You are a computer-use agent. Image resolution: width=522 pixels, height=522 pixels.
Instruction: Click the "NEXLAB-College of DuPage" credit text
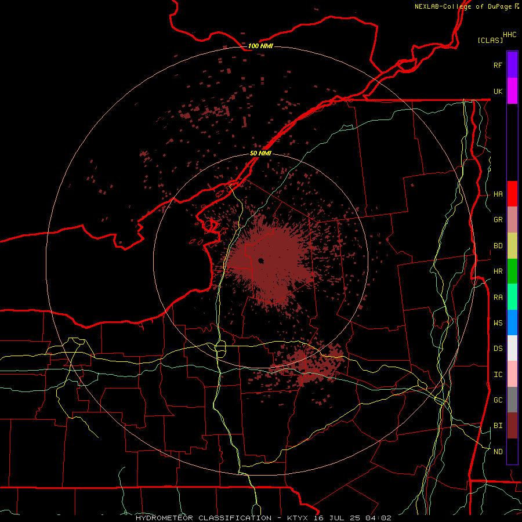point(463,6)
